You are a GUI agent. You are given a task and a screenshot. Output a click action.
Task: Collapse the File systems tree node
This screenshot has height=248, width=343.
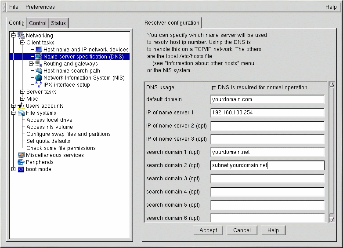pyautogui.click(x=14, y=113)
